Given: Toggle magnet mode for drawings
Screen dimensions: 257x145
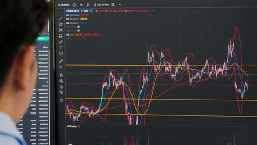Looking at the screenshot, I should tap(61, 75).
